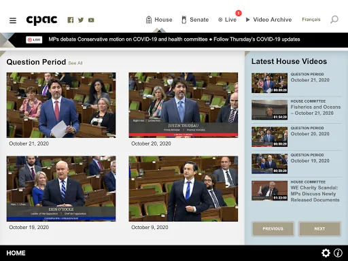The image size is (348, 261).
Task: Click the Previous button
Action: click(x=273, y=228)
